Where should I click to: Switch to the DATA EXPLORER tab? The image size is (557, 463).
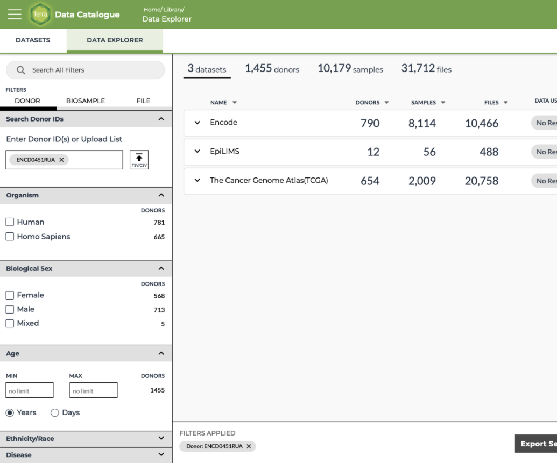click(x=115, y=40)
